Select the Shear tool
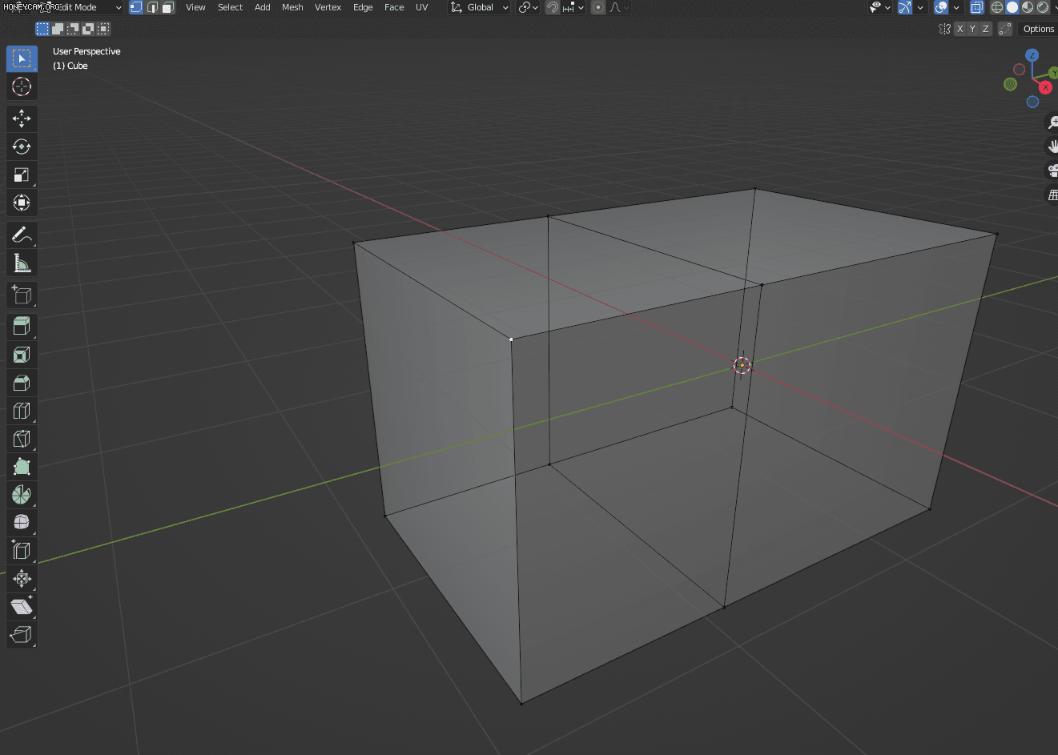Screen dimensions: 1058x755 pos(22,607)
